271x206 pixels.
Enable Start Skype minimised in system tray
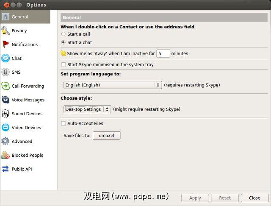[x=64, y=64]
